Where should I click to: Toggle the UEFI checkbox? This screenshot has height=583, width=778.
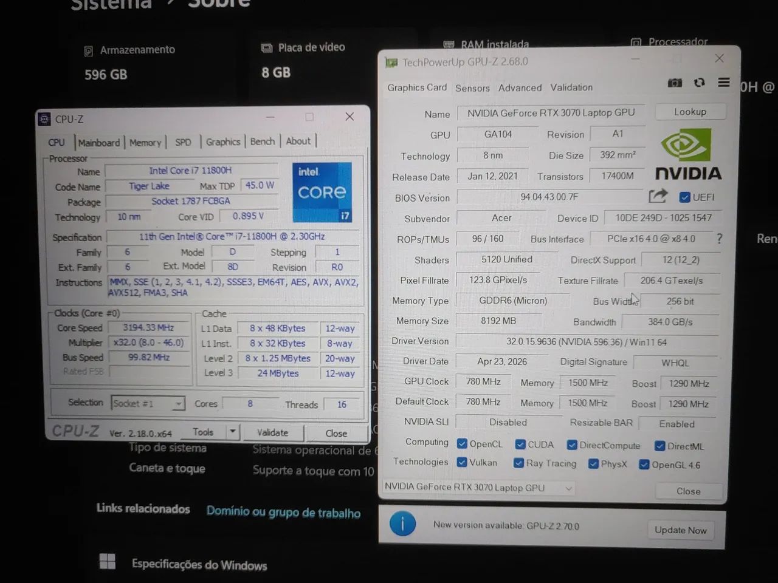[x=684, y=197]
